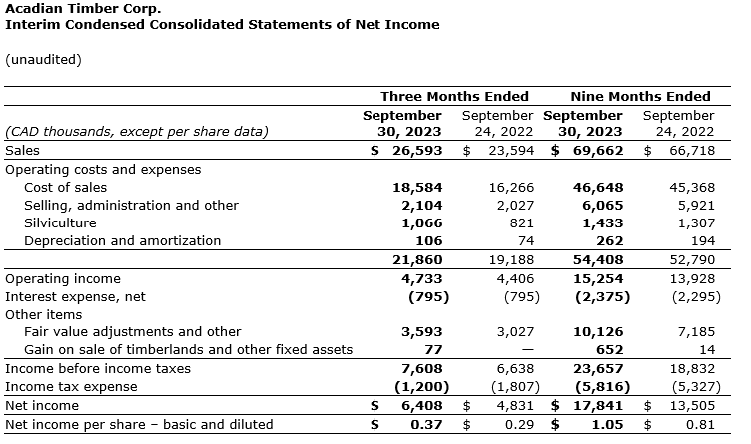Click the Depreciation and amortization label

[122, 240]
